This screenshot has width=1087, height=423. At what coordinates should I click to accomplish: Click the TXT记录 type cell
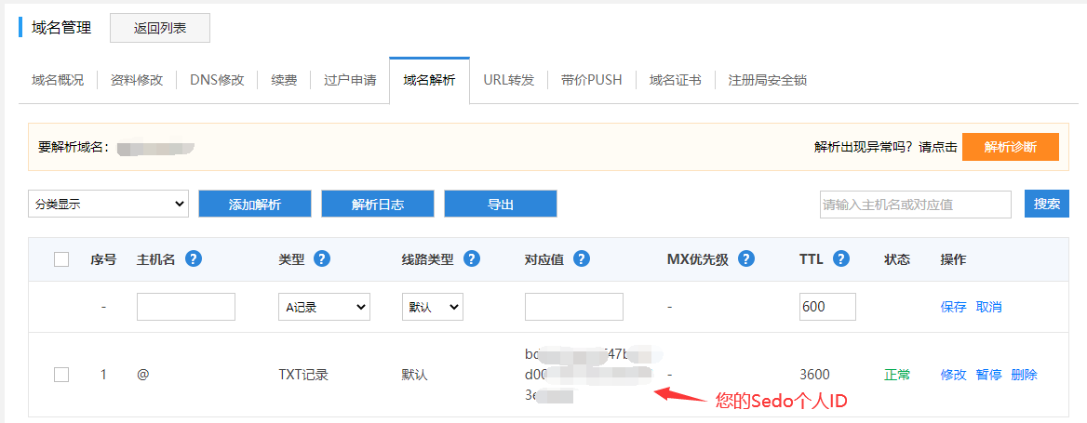(303, 375)
